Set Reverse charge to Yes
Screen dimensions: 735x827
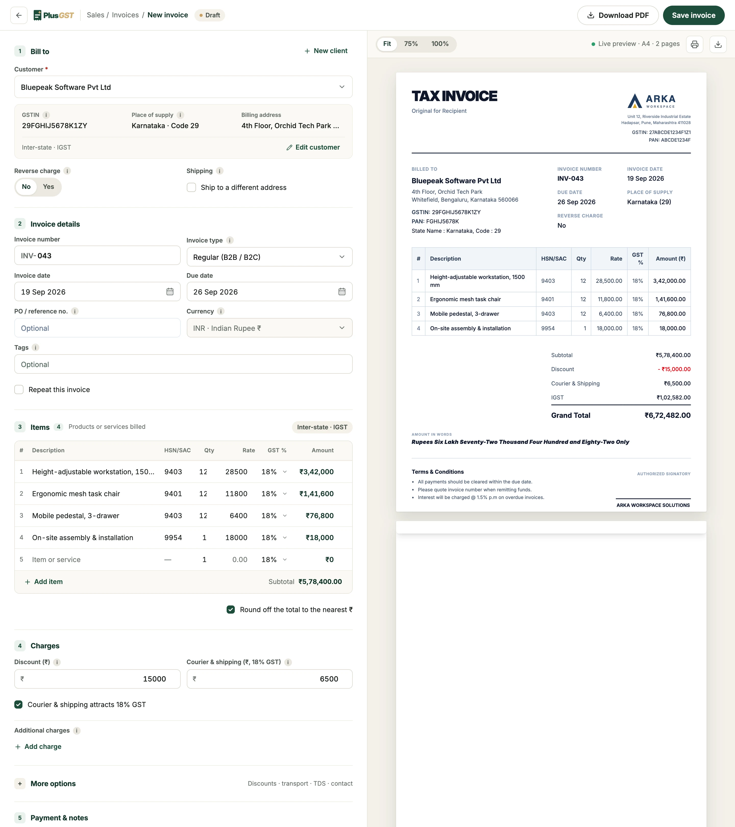pos(48,187)
